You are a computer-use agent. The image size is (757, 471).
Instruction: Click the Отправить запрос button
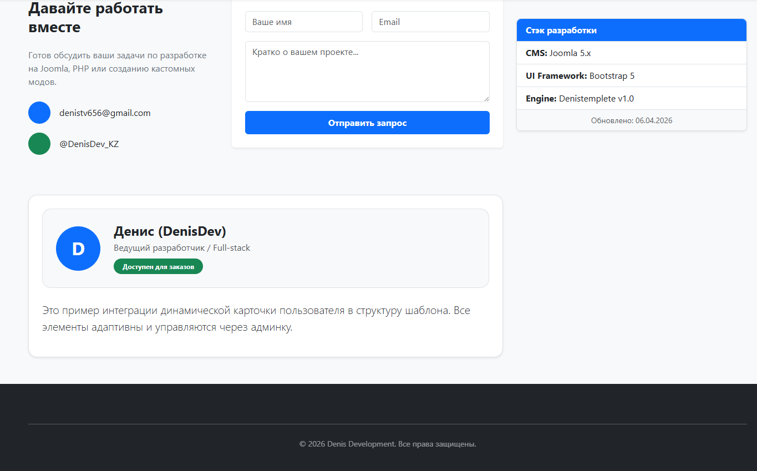(367, 123)
